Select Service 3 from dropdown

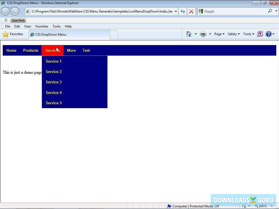(x=75, y=82)
